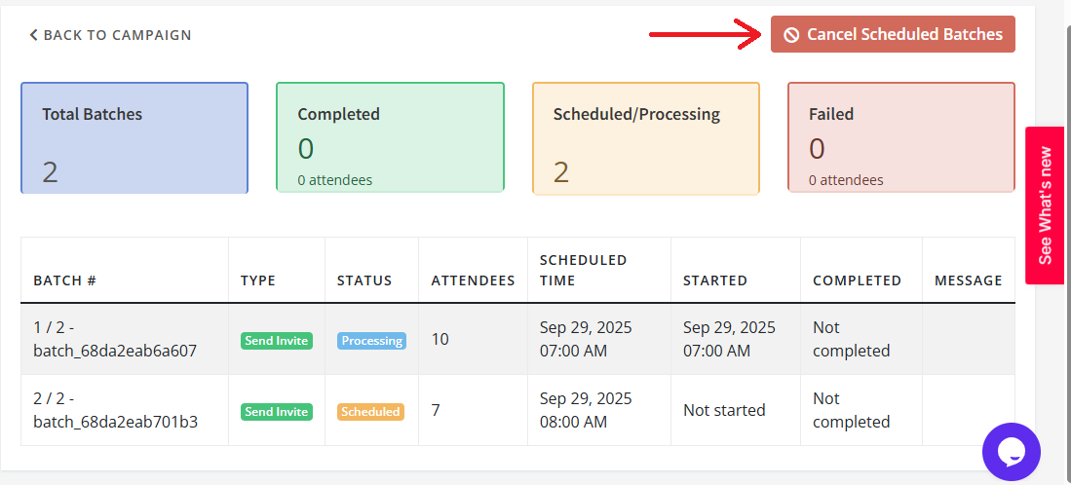The height and width of the screenshot is (485, 1071).
Task: Click the back chevron arrow icon
Action: pos(33,35)
